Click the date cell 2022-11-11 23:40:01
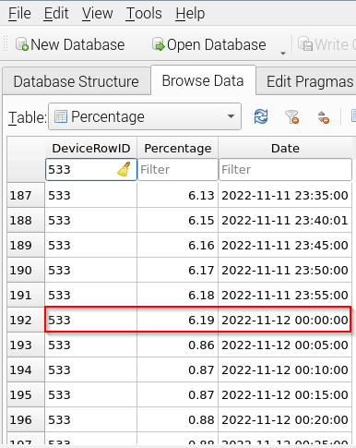This screenshot has width=356, height=448. pos(285,220)
